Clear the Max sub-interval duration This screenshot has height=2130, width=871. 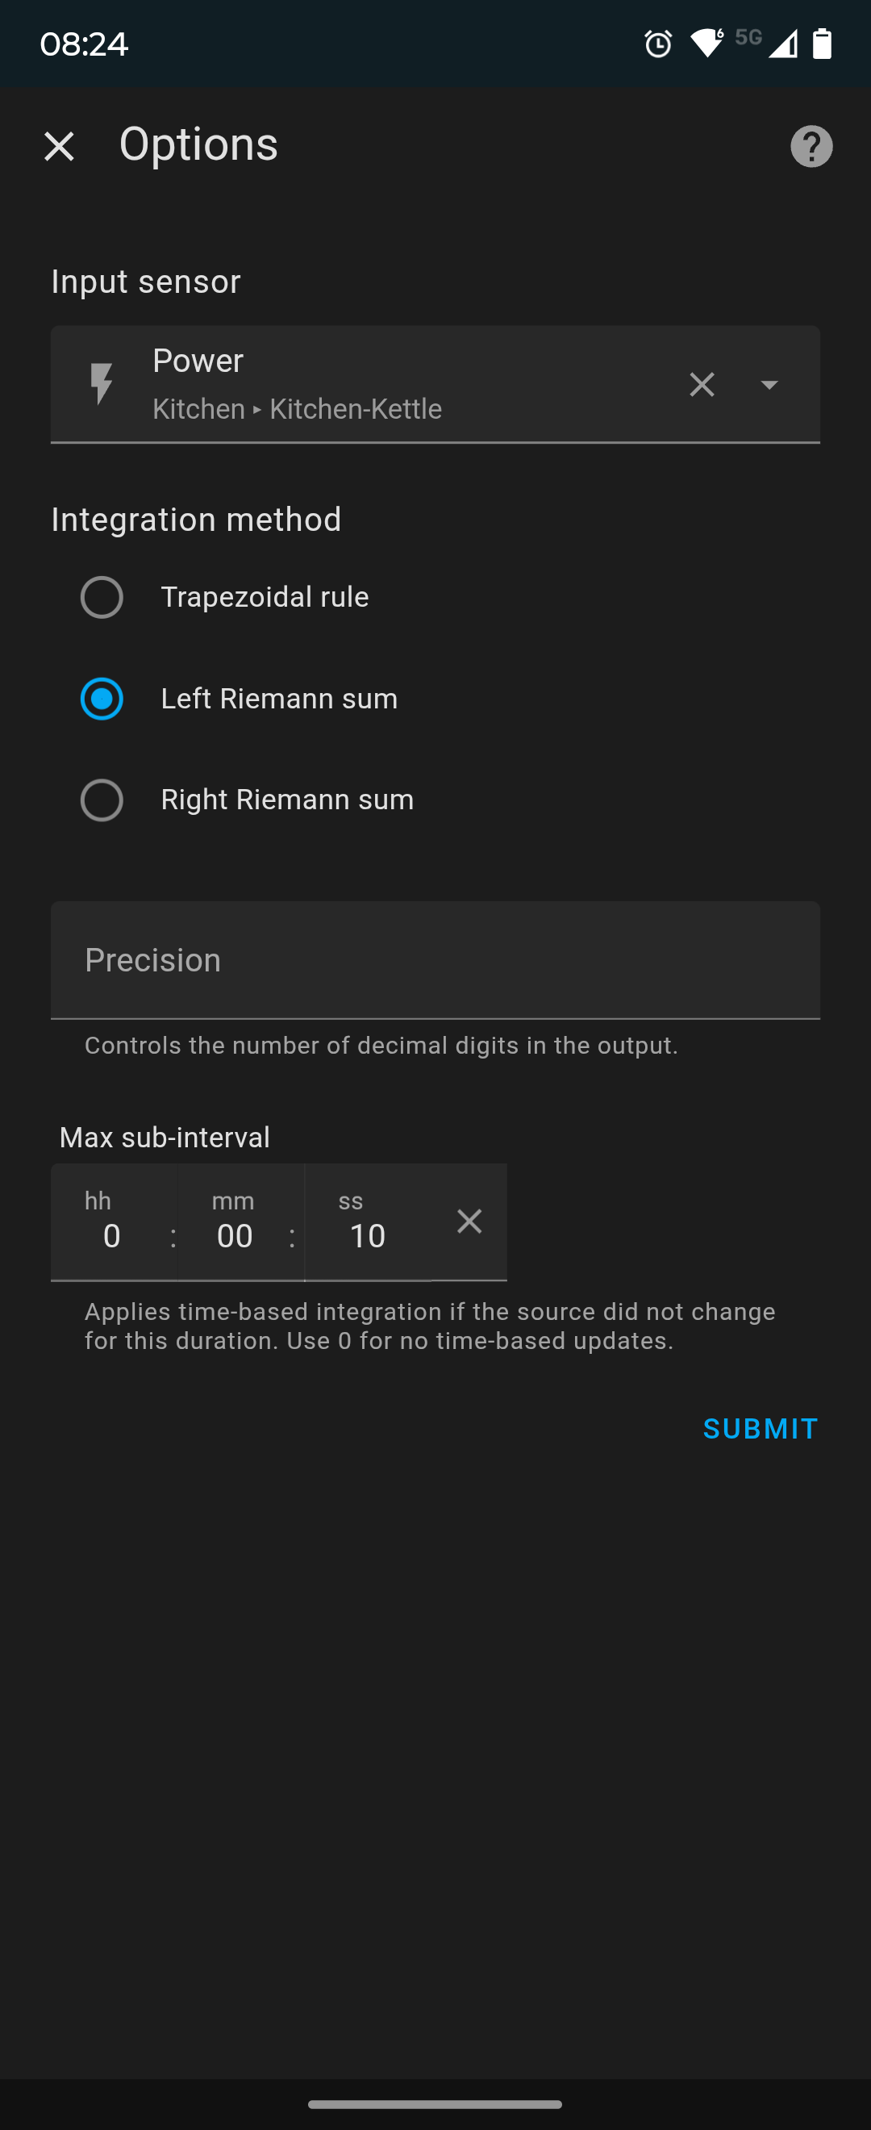click(x=469, y=1222)
